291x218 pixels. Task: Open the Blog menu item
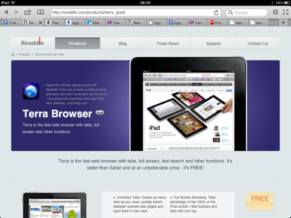122,43
